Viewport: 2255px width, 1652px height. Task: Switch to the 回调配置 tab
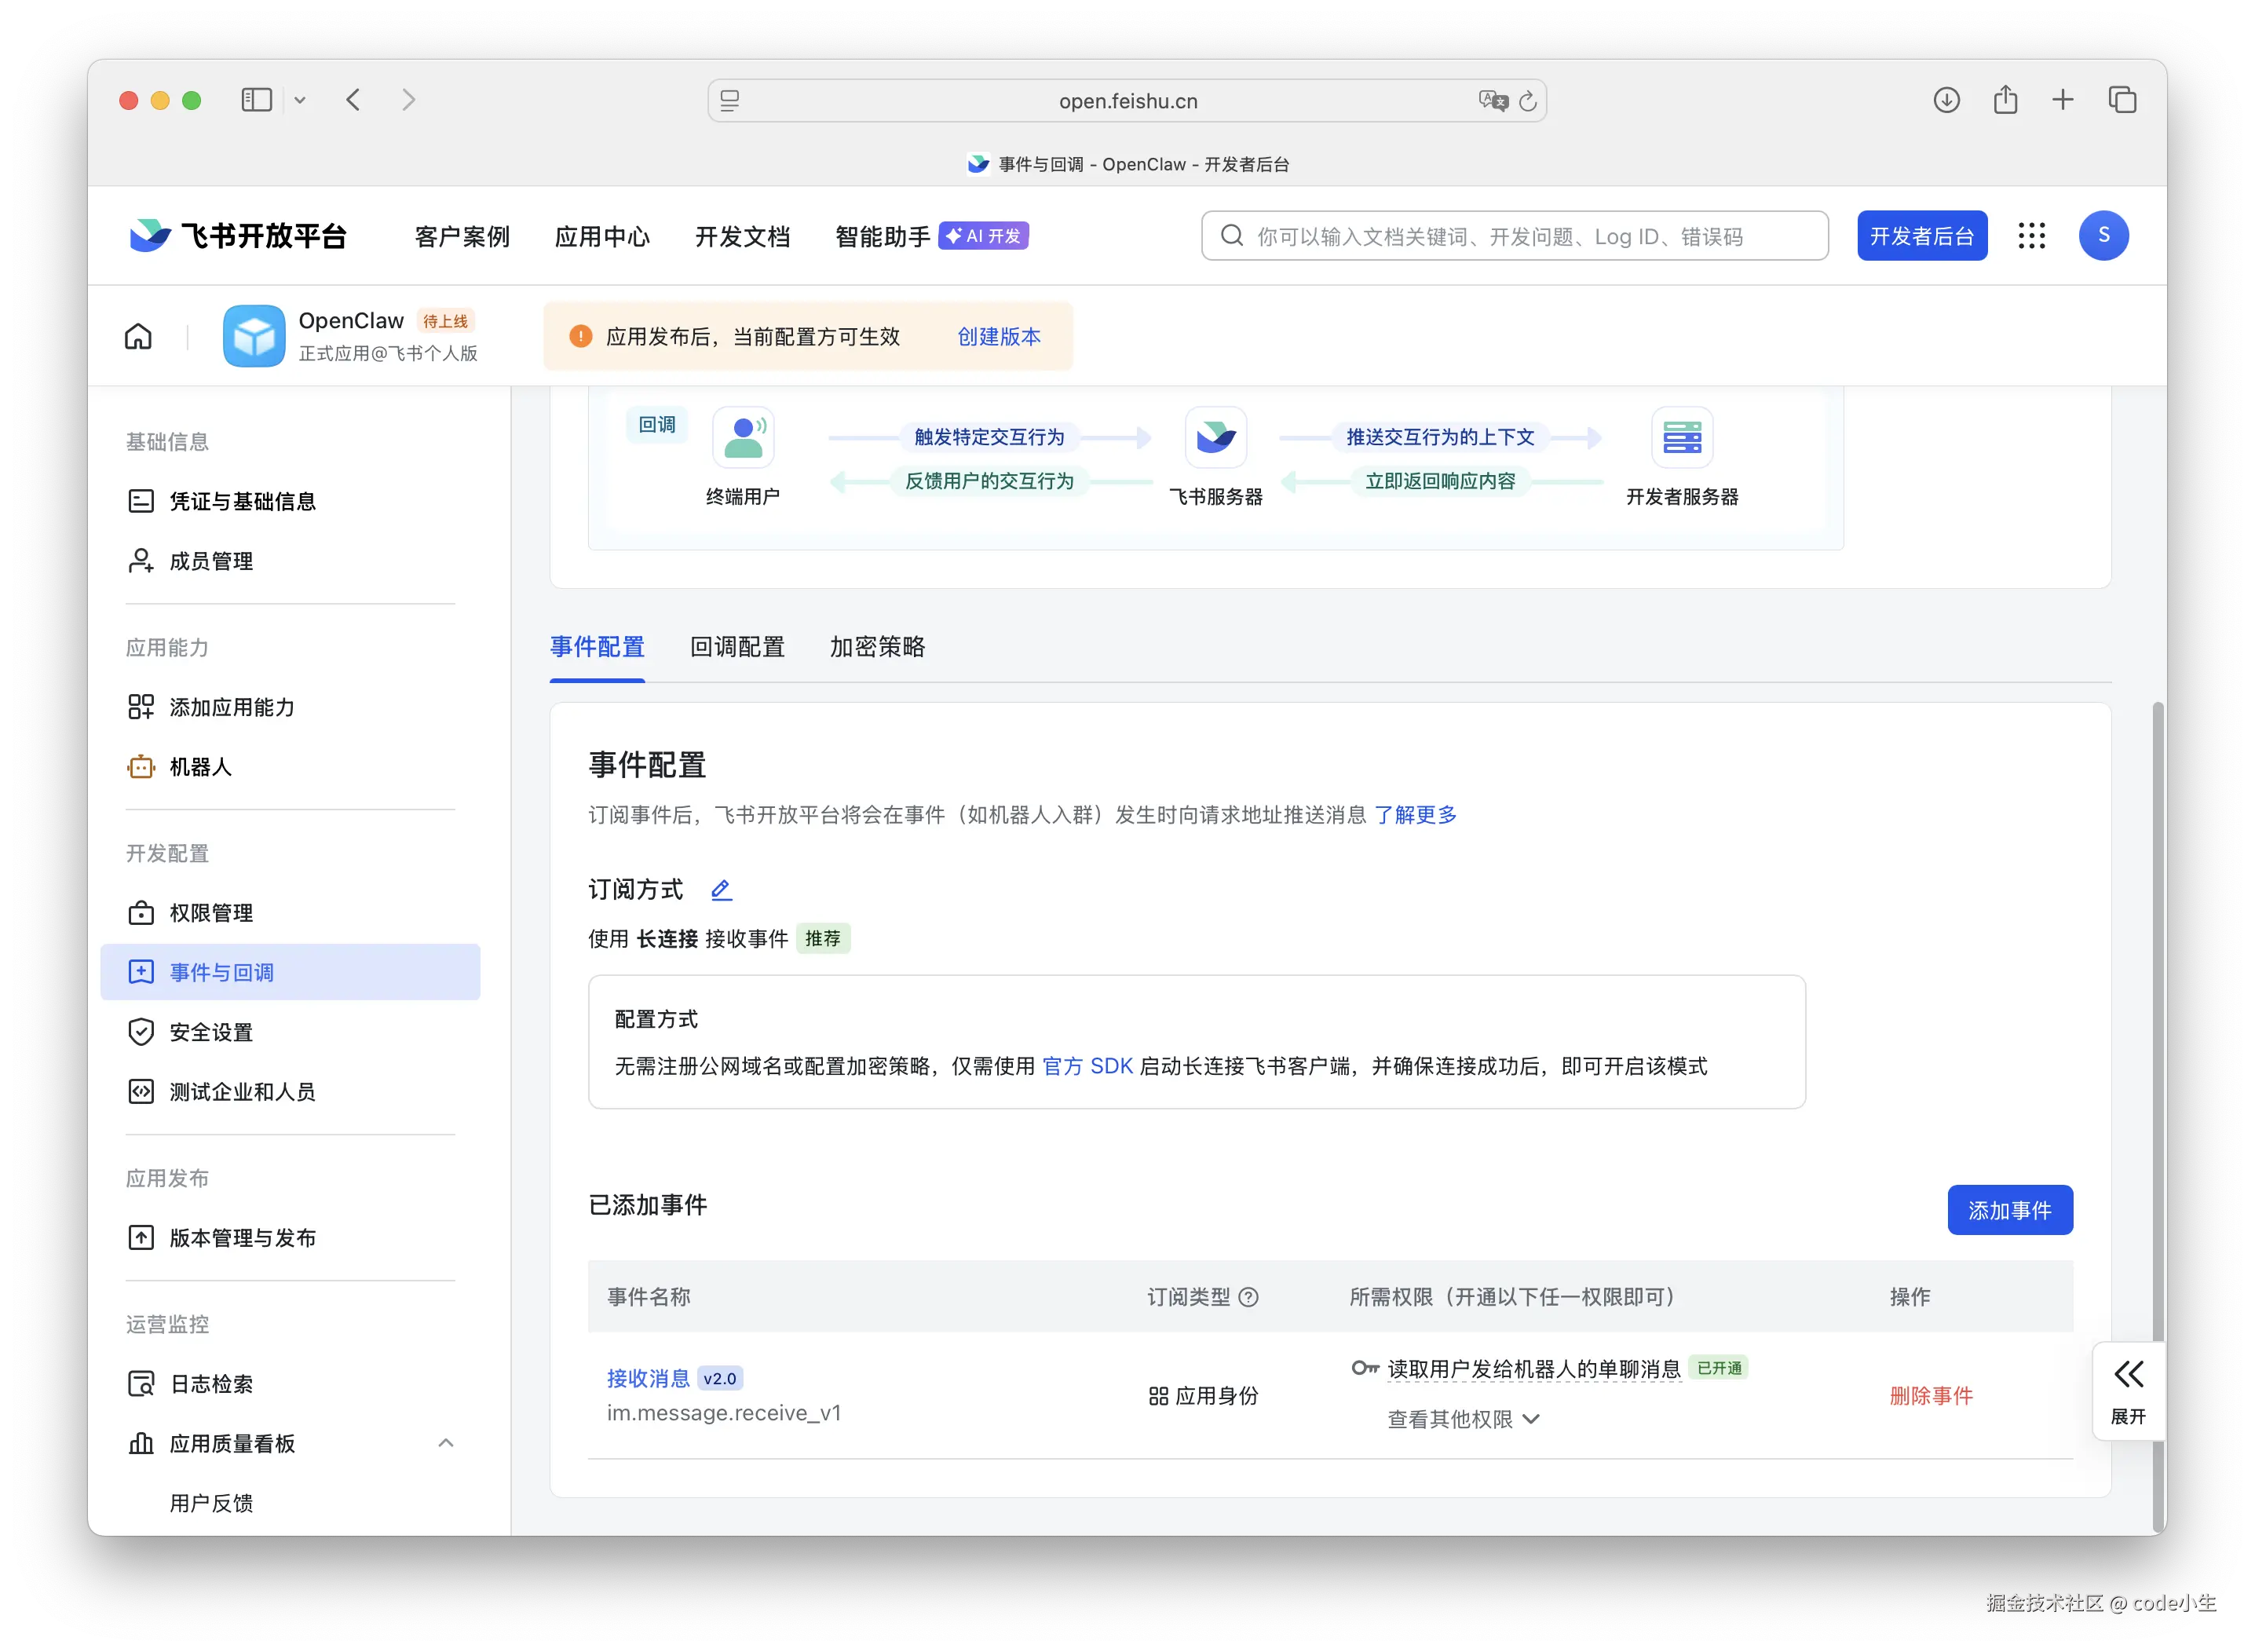coord(737,647)
